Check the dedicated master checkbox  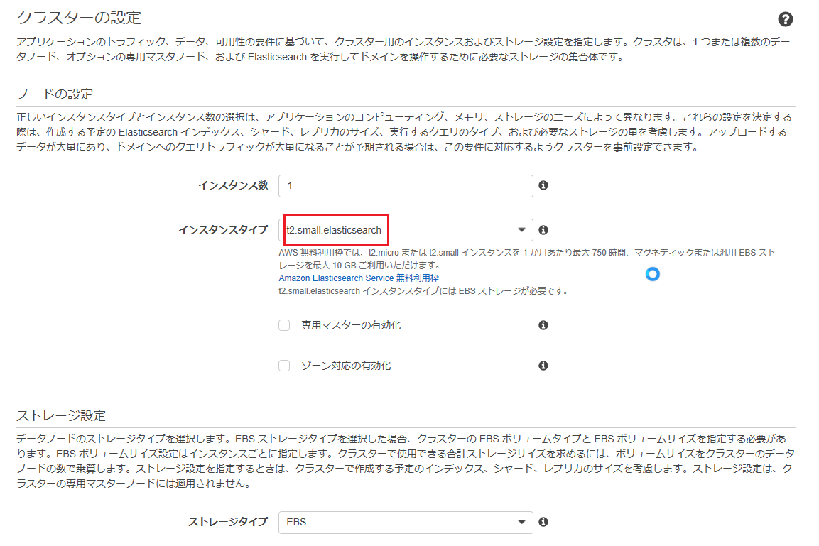[284, 324]
